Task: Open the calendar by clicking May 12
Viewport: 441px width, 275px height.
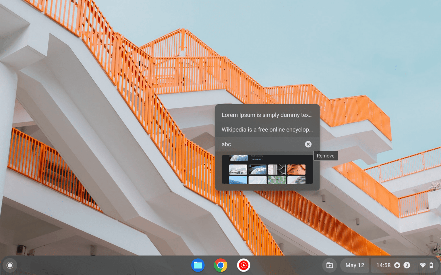Action: tap(355, 265)
